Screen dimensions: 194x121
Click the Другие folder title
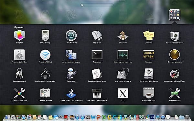point(19,27)
